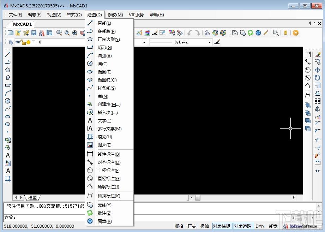
Task: Click Array grid tool in right toolbar
Action: click(317, 101)
